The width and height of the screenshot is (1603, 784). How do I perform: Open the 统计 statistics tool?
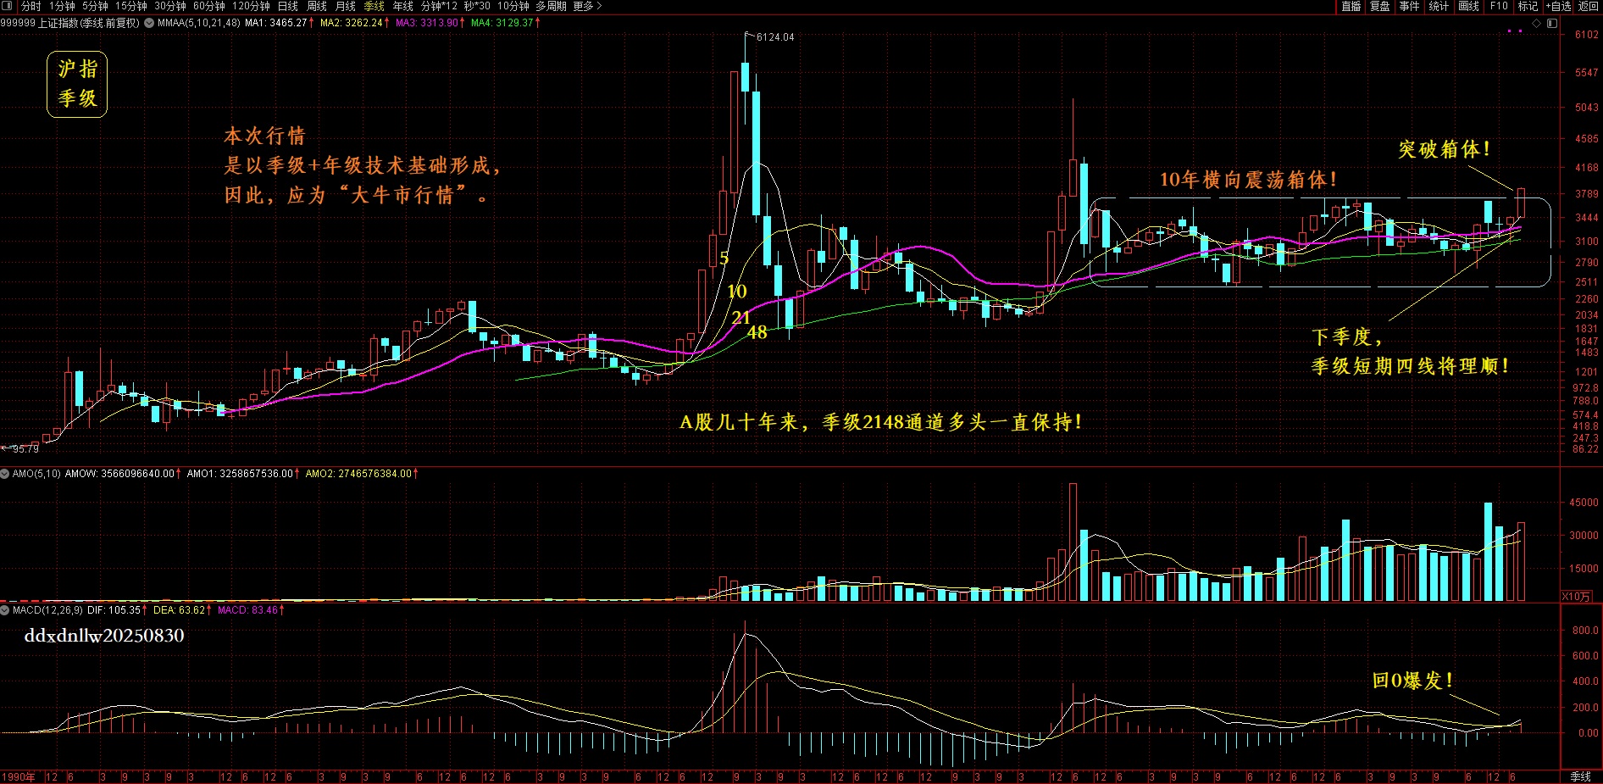coord(1438,7)
